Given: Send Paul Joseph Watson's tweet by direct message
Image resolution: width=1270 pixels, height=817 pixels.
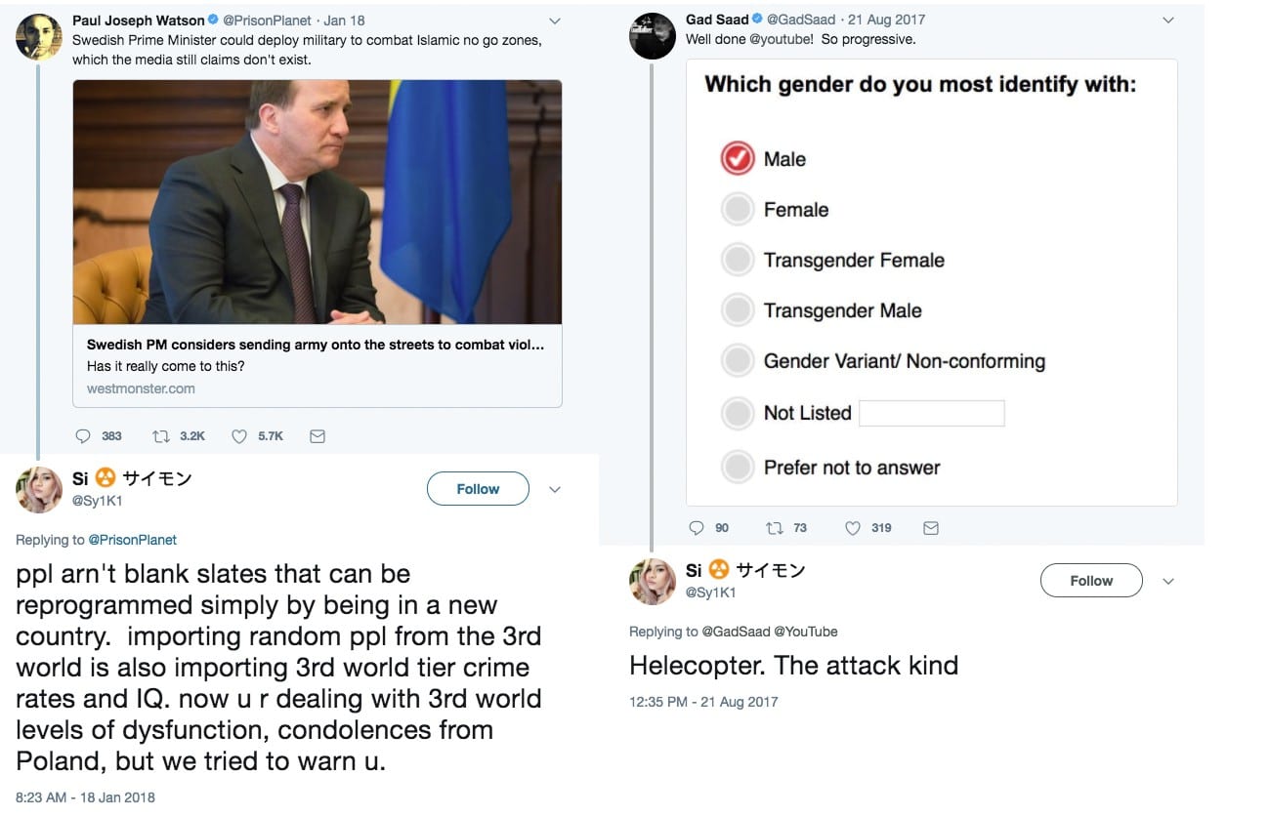Looking at the screenshot, I should coord(317,436).
